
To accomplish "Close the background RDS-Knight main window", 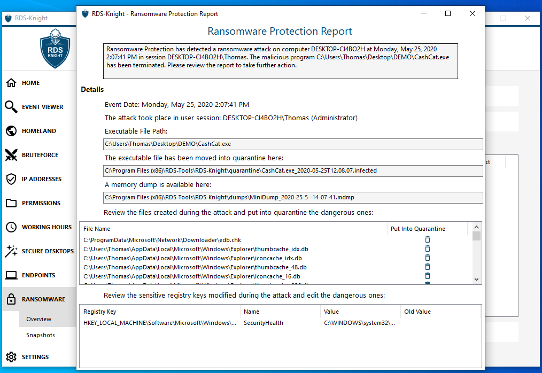I will tap(528, 18).
